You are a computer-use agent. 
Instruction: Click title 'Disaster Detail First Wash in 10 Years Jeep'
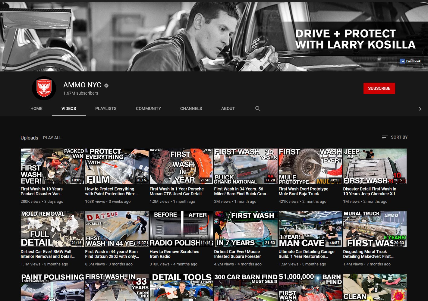coord(370,191)
